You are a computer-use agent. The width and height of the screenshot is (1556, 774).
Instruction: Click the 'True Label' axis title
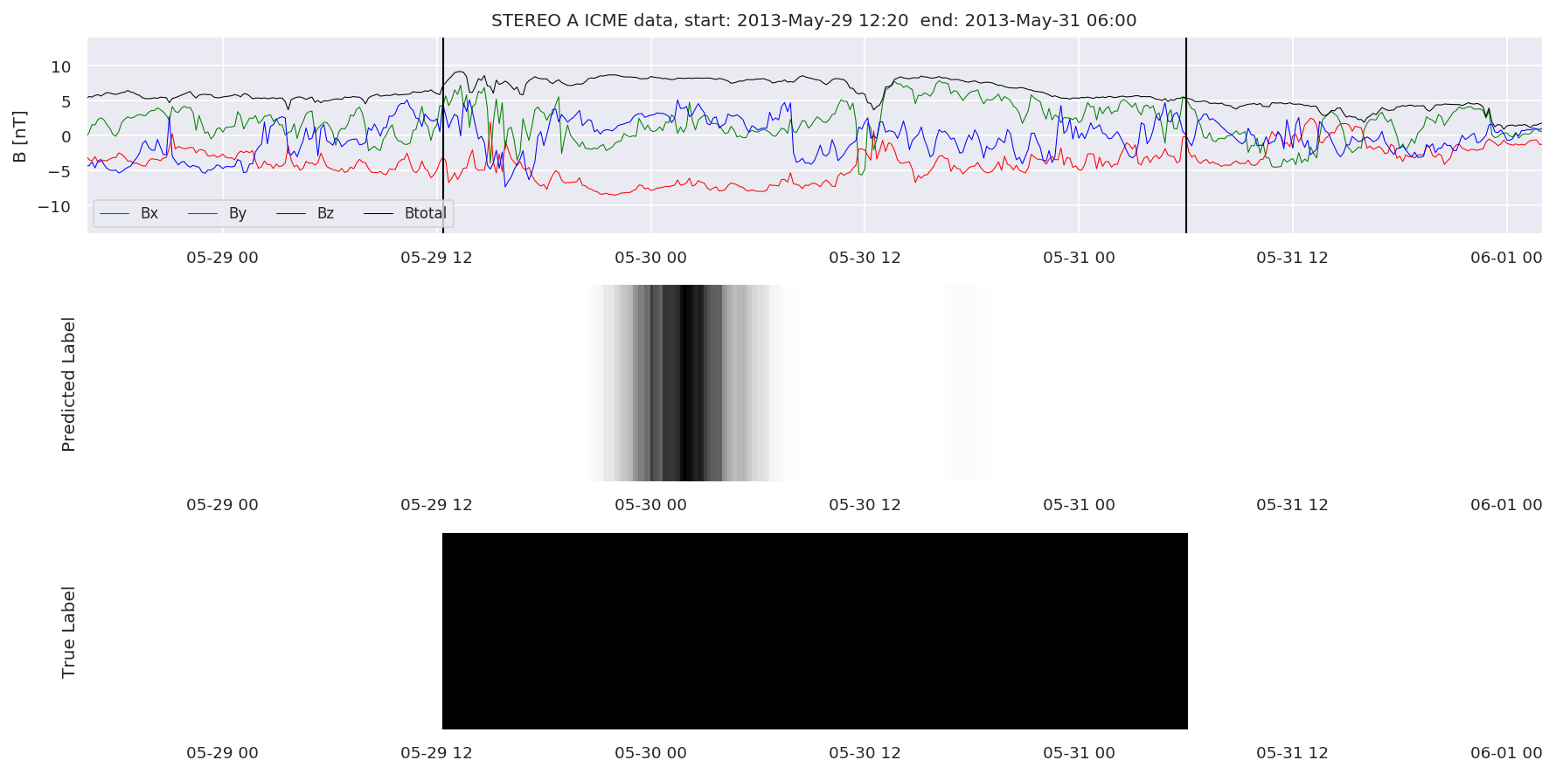point(69,632)
